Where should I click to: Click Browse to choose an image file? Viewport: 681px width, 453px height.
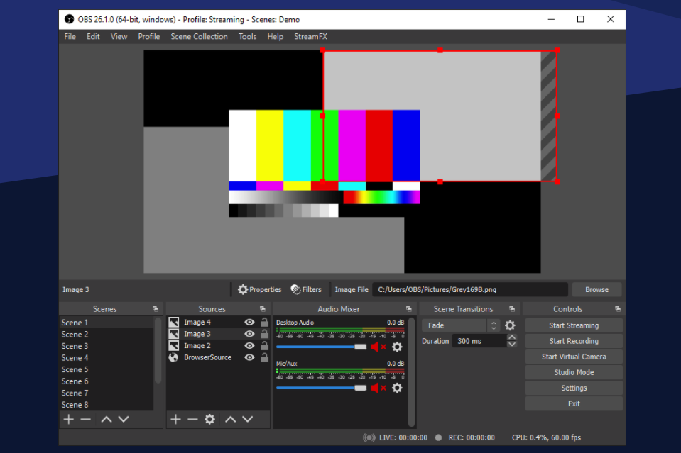coord(596,289)
